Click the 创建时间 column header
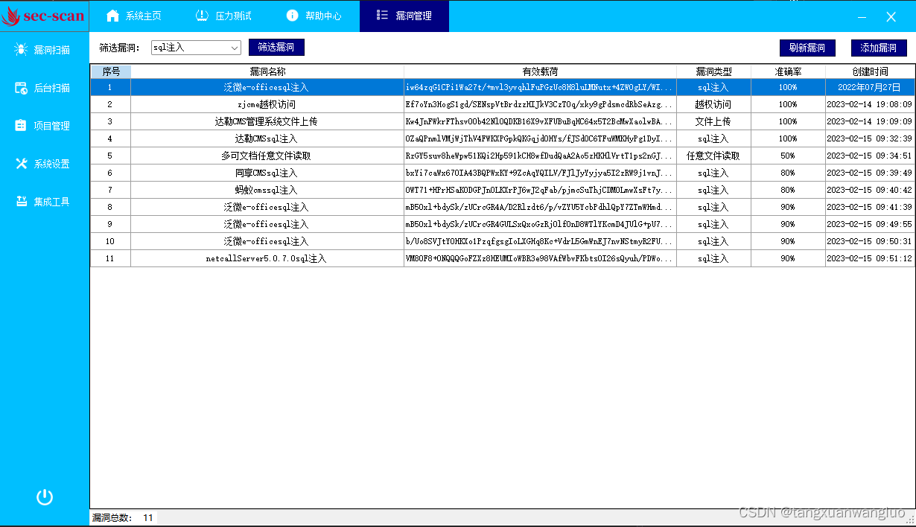Screen dimensions: 916x527 [870, 71]
